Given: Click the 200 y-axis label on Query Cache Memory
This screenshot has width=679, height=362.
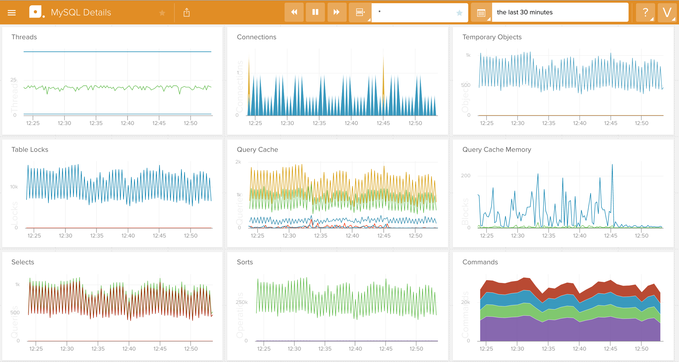Looking at the screenshot, I should [466, 176].
